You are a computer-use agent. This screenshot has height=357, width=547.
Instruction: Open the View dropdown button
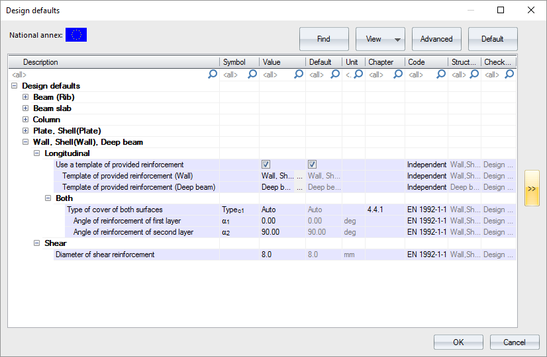click(380, 39)
